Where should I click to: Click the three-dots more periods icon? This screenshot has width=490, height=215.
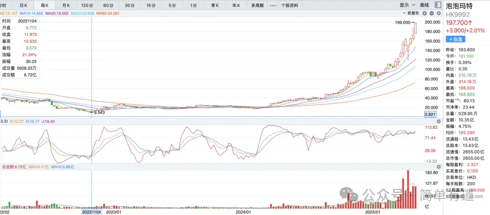(272, 5)
